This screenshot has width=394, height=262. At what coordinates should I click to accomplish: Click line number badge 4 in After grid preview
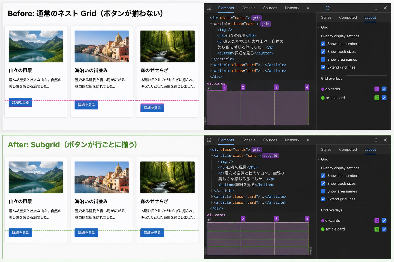click(307, 219)
